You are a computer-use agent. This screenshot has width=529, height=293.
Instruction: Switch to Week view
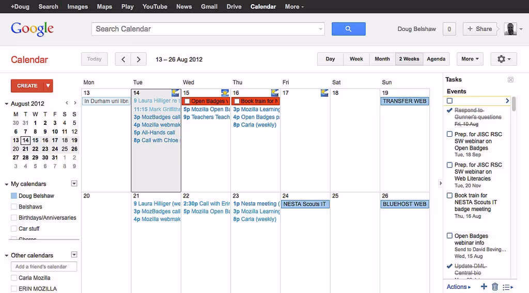pyautogui.click(x=356, y=59)
